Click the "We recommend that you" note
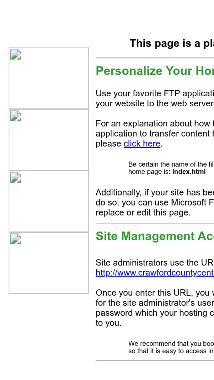This screenshot has height=380, width=214. click(171, 344)
